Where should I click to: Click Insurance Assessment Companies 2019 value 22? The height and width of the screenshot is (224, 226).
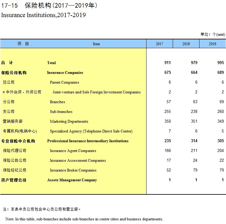pos(221,161)
